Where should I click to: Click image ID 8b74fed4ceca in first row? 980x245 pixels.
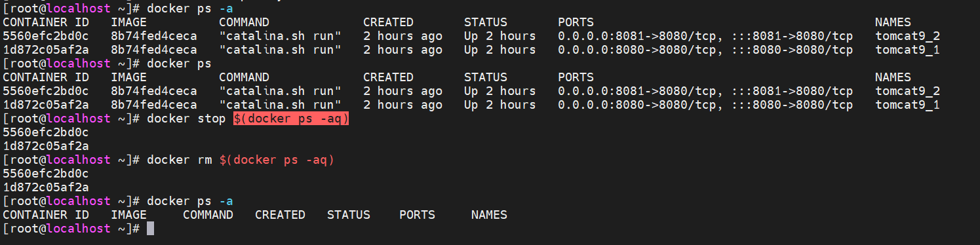(153, 36)
